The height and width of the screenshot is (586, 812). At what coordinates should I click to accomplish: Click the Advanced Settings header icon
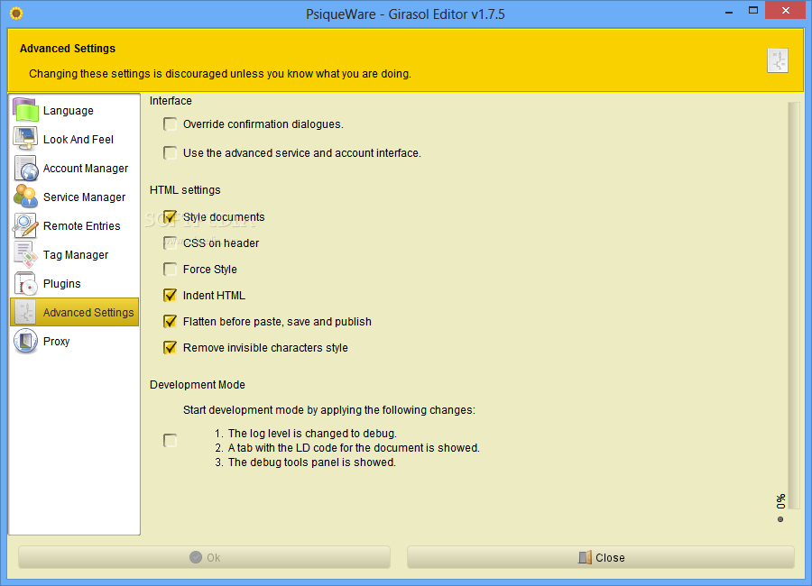778,60
